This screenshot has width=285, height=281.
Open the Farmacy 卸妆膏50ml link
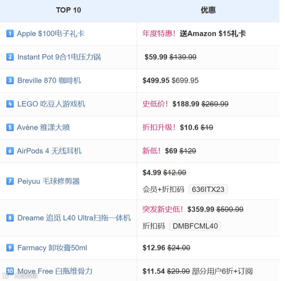(x=52, y=248)
